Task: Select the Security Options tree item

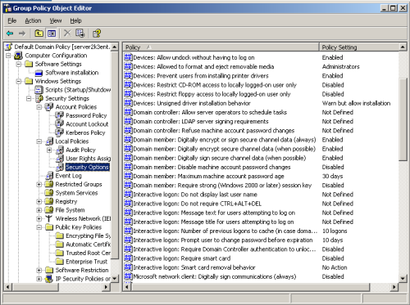Action: pos(87,167)
